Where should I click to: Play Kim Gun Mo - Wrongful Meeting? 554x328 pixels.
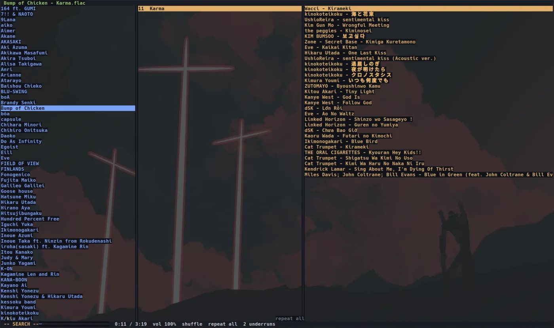pos(347,25)
